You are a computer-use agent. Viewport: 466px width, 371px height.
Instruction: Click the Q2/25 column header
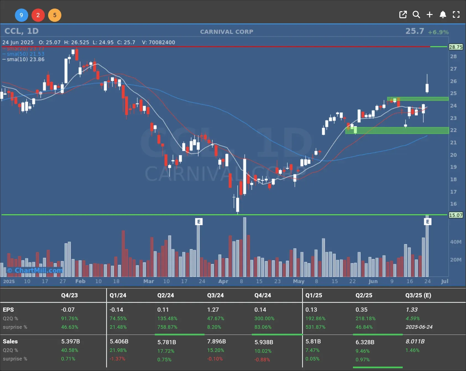click(364, 295)
